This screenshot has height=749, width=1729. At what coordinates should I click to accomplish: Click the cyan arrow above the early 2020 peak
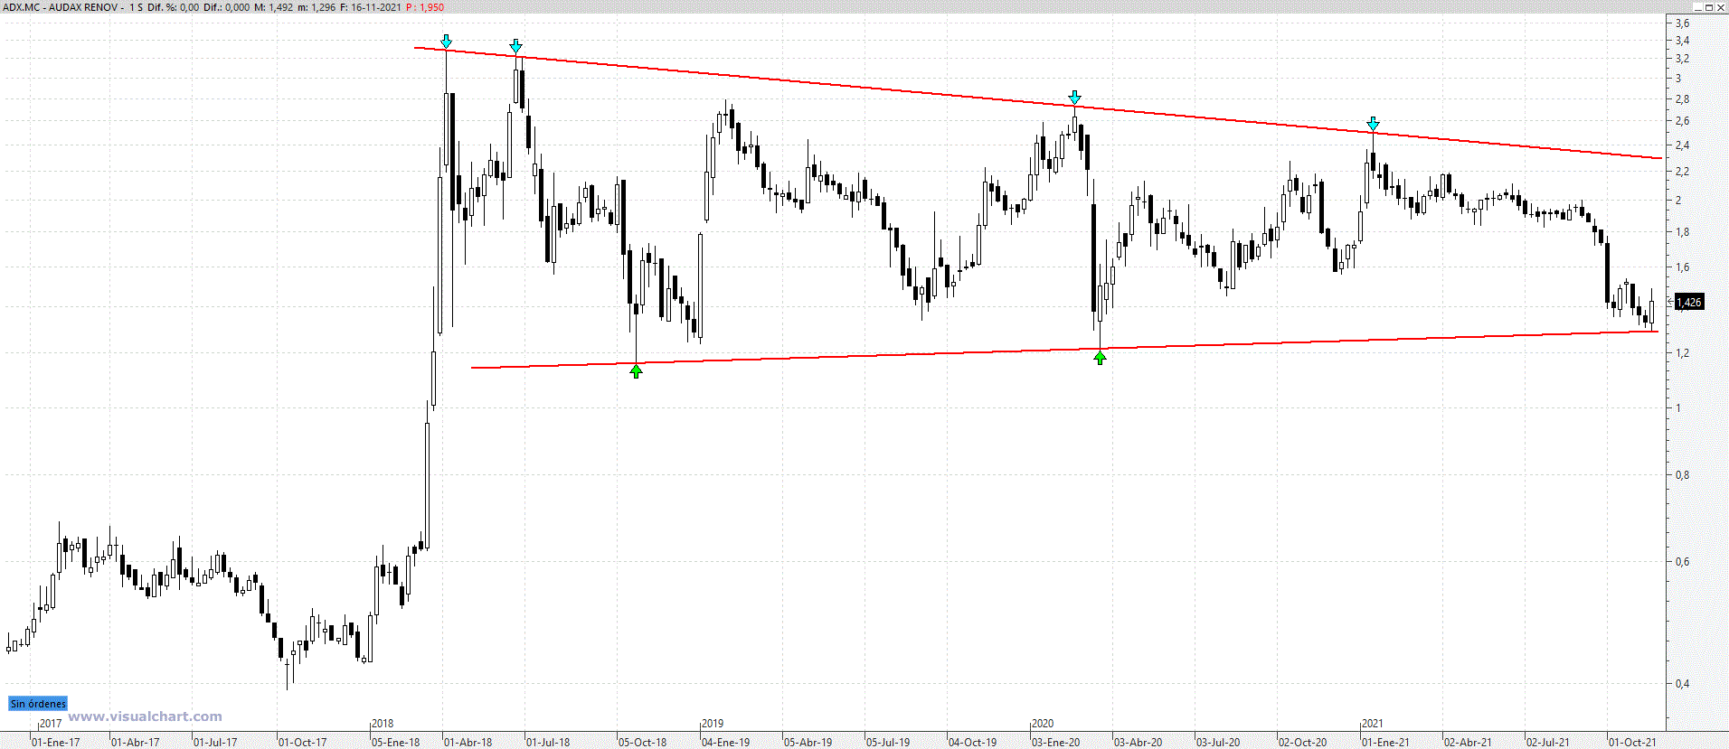[x=1074, y=98]
